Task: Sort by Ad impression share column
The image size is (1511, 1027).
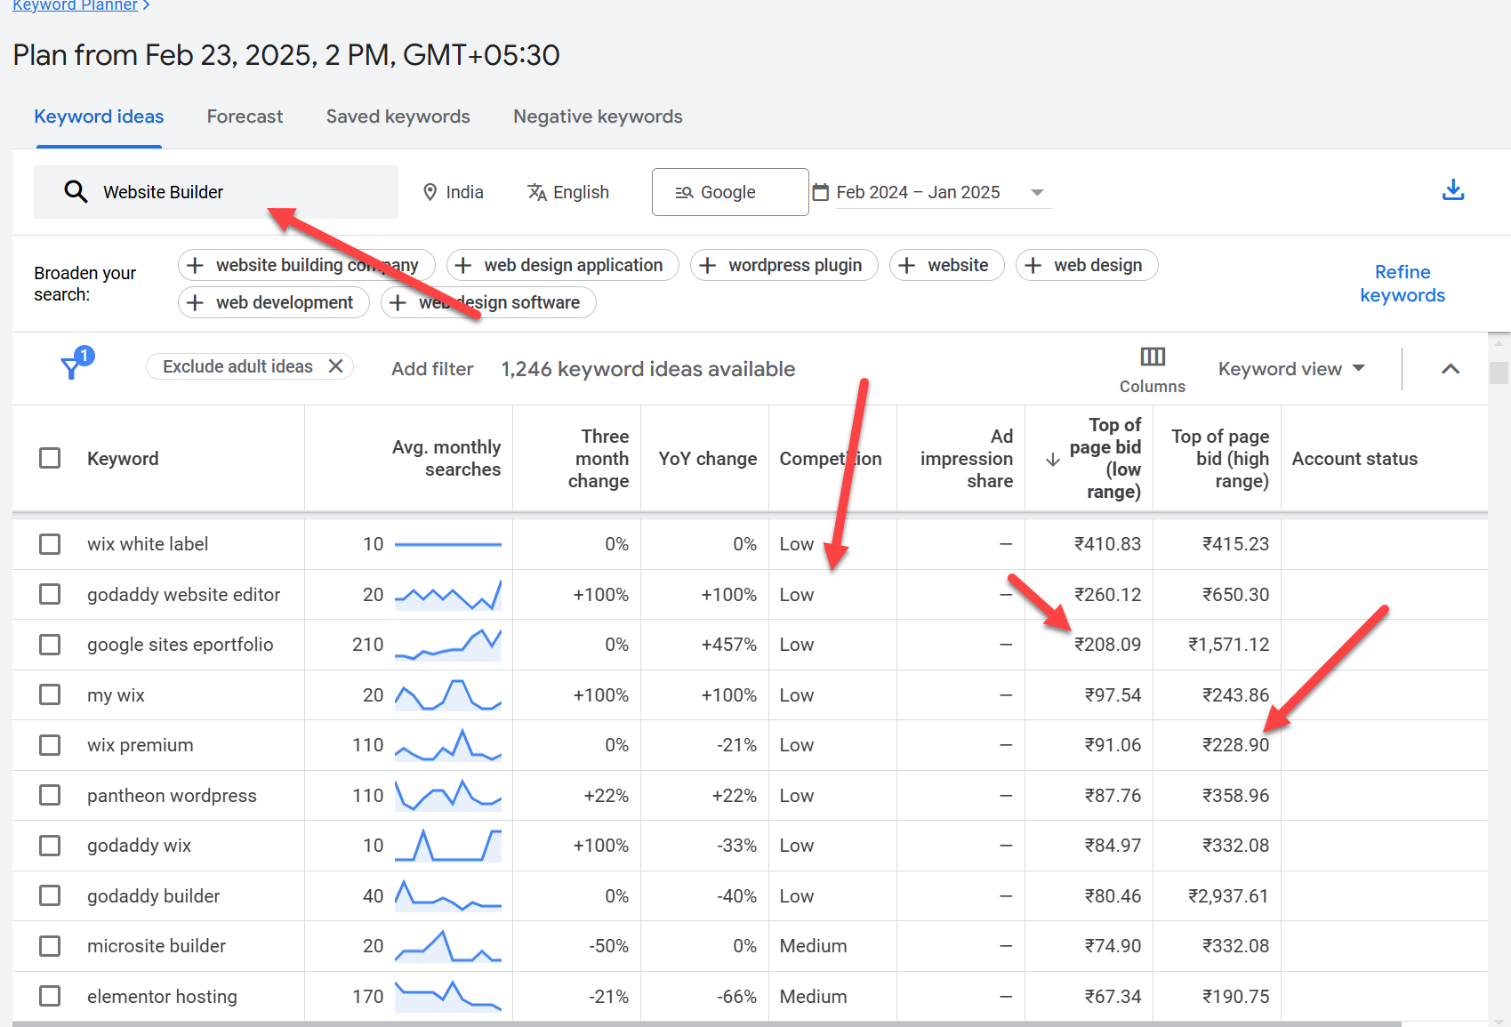Action: pyautogui.click(x=966, y=459)
